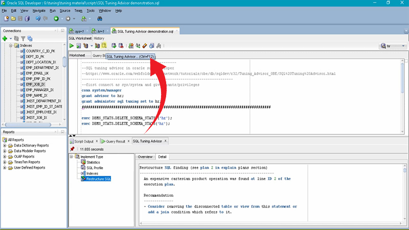Open the Navigate menu
The image size is (409, 230).
[39, 11]
